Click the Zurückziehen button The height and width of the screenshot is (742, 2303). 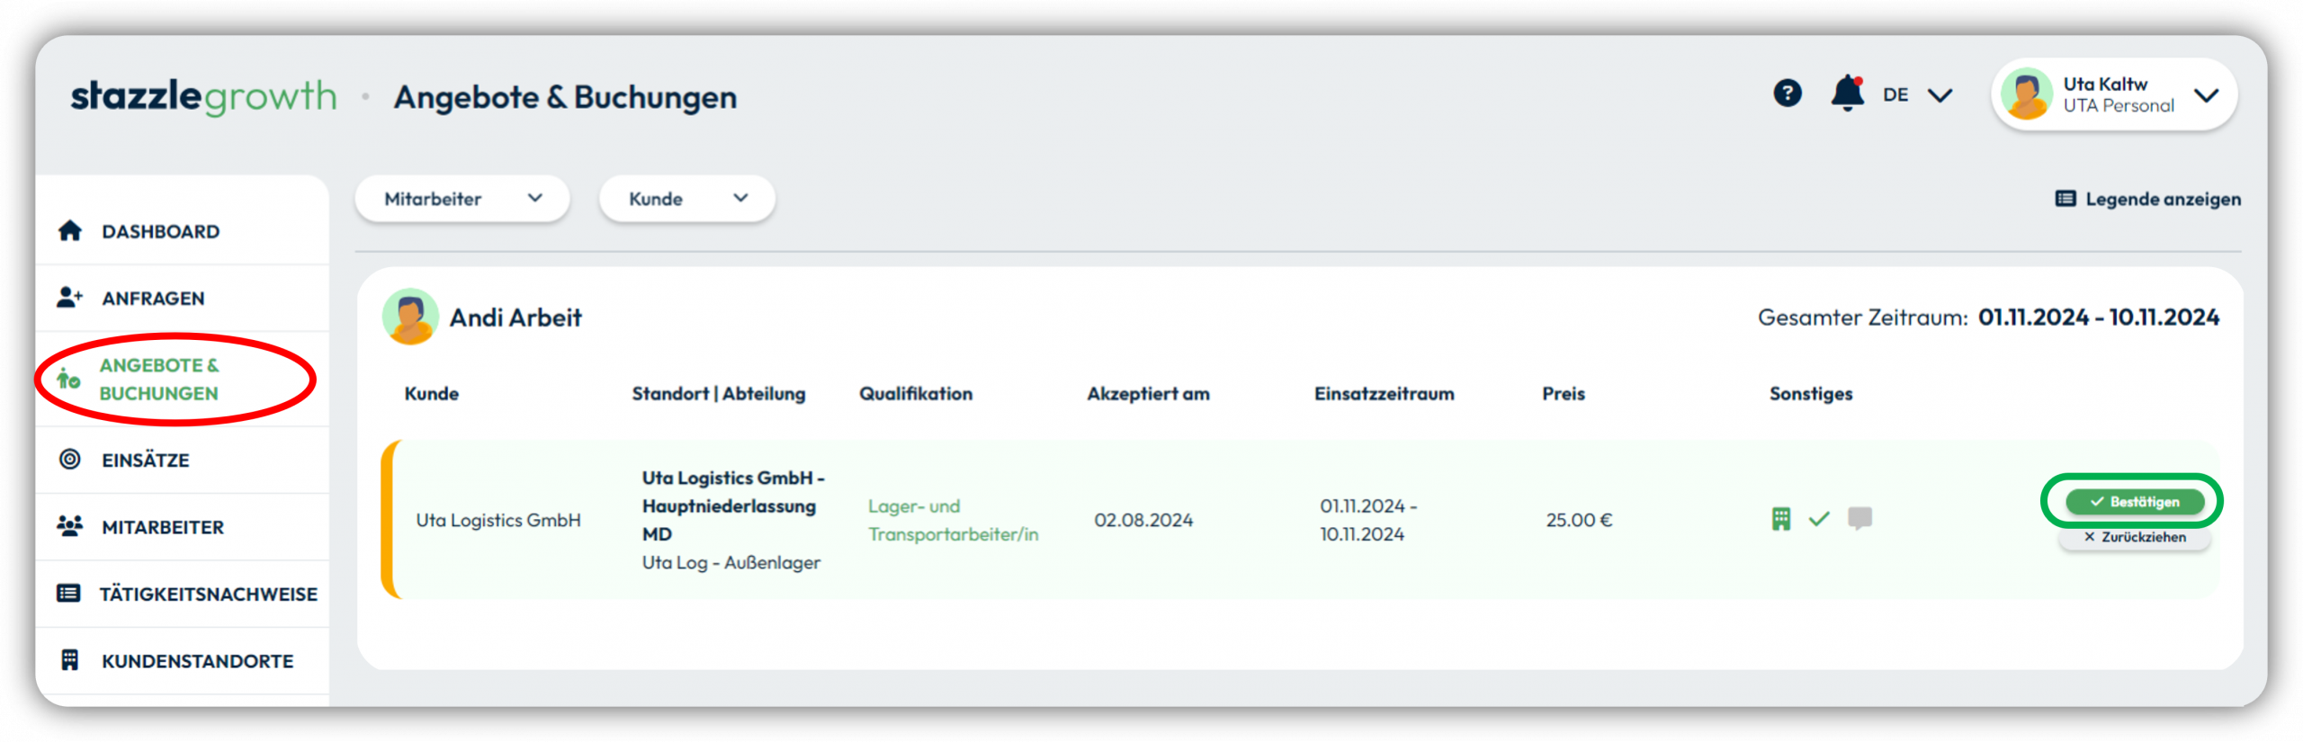click(x=2134, y=537)
